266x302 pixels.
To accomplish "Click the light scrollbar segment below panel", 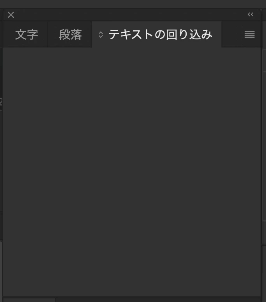I will (29, 300).
